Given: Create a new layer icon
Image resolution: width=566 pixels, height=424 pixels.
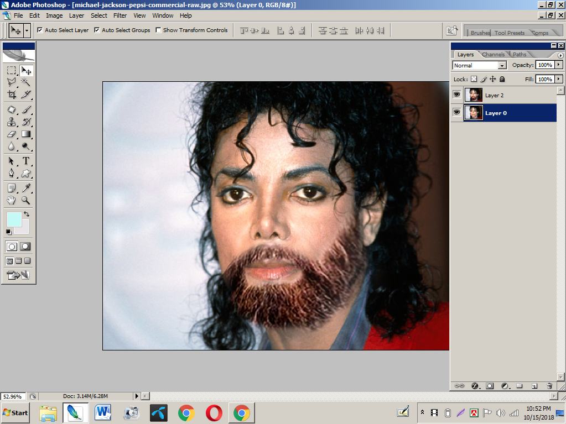Looking at the screenshot, I should point(534,386).
